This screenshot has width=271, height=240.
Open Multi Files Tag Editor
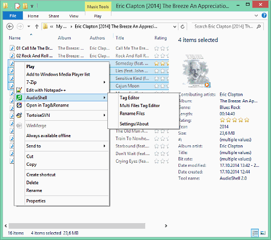coord(140,105)
